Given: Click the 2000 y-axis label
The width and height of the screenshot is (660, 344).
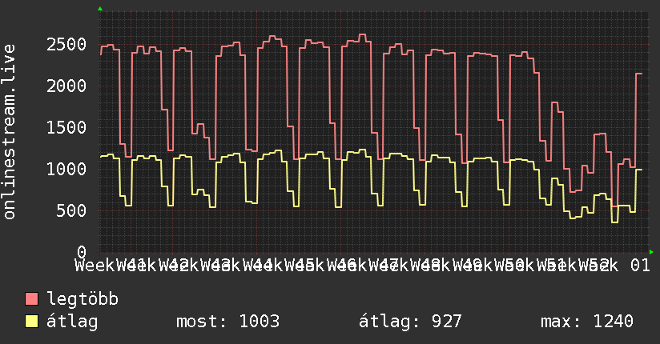Looking at the screenshot, I should [x=66, y=86].
